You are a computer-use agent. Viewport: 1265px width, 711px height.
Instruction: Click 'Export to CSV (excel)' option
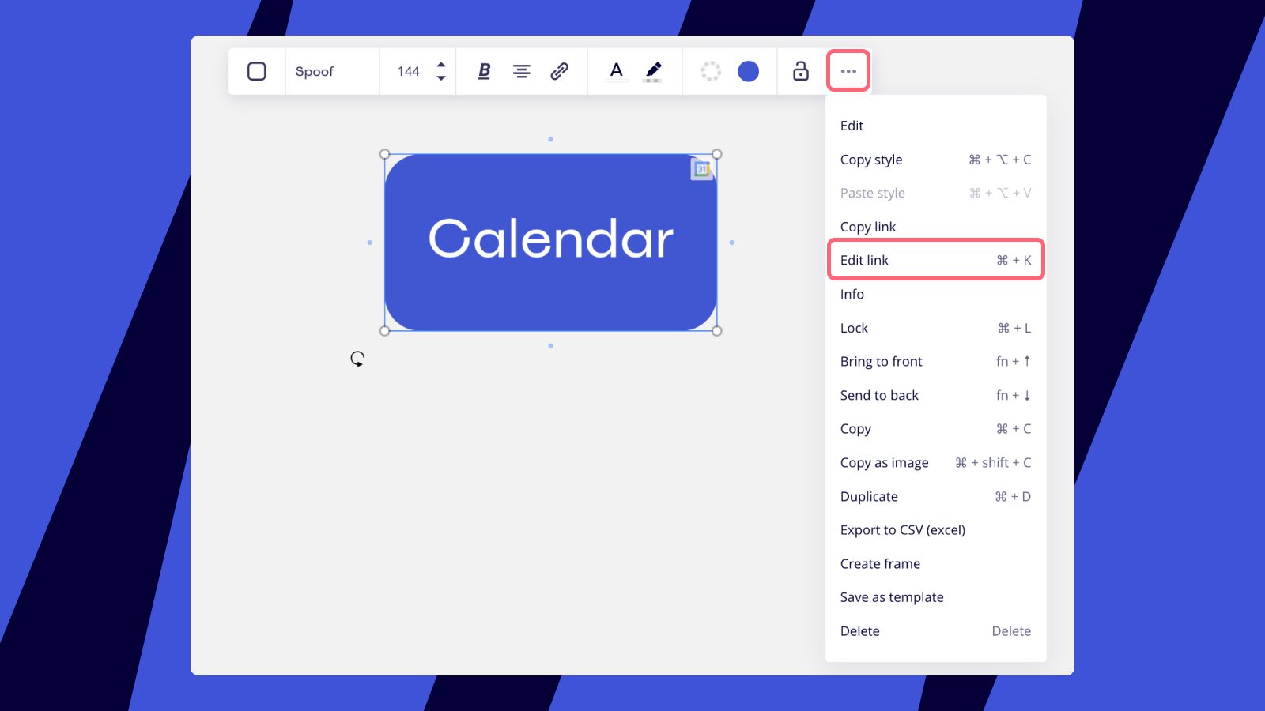[x=903, y=530]
